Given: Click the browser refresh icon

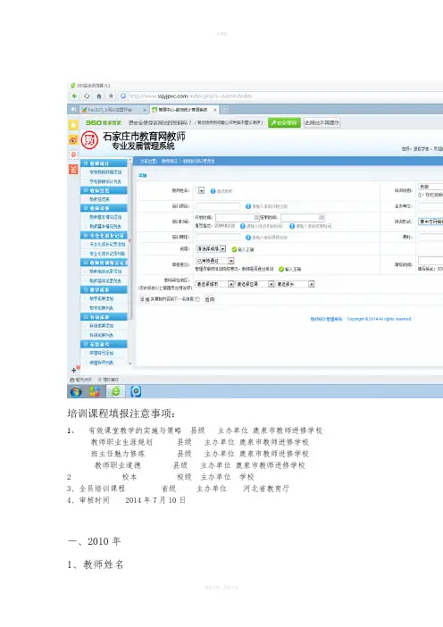Looking at the screenshot, I should 87,96.
